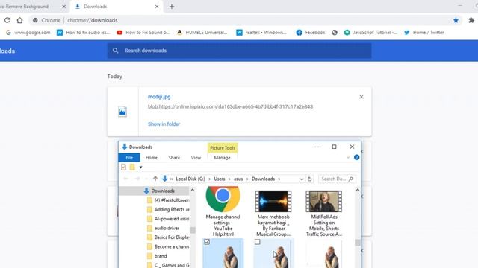Bookmark page with the star icon
Image resolution: width=478 pixels, height=268 pixels.
tap(456, 20)
